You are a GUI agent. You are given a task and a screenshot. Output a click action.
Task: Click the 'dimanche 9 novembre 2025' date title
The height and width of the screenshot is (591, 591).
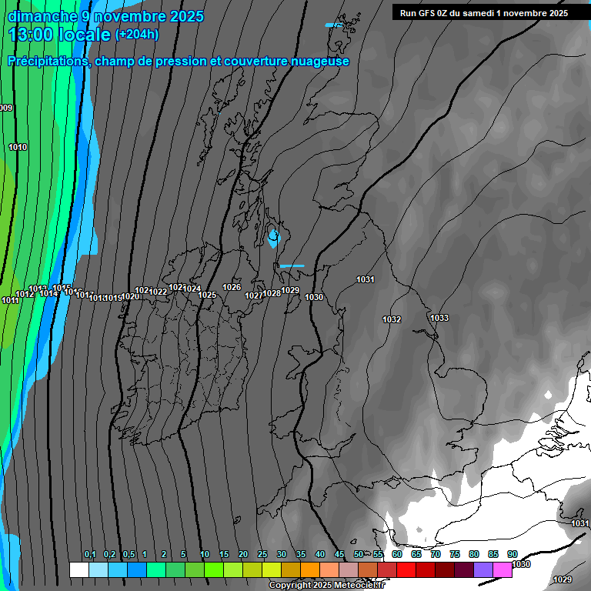click(x=105, y=16)
